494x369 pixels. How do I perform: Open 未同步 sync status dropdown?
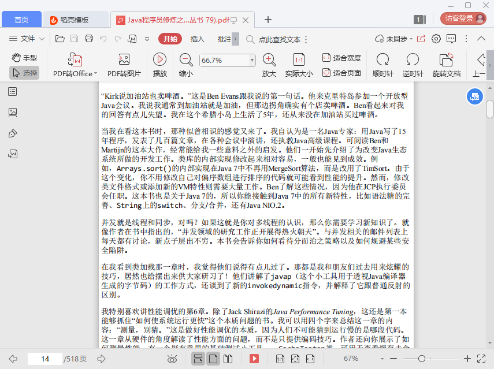[393, 39]
